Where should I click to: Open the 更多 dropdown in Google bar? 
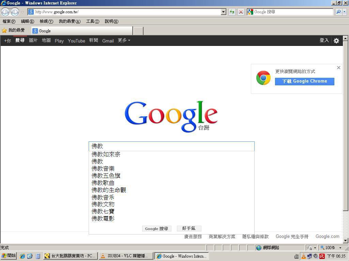[x=124, y=40]
